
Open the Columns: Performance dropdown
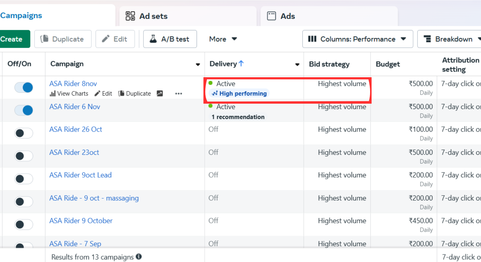pyautogui.click(x=357, y=39)
